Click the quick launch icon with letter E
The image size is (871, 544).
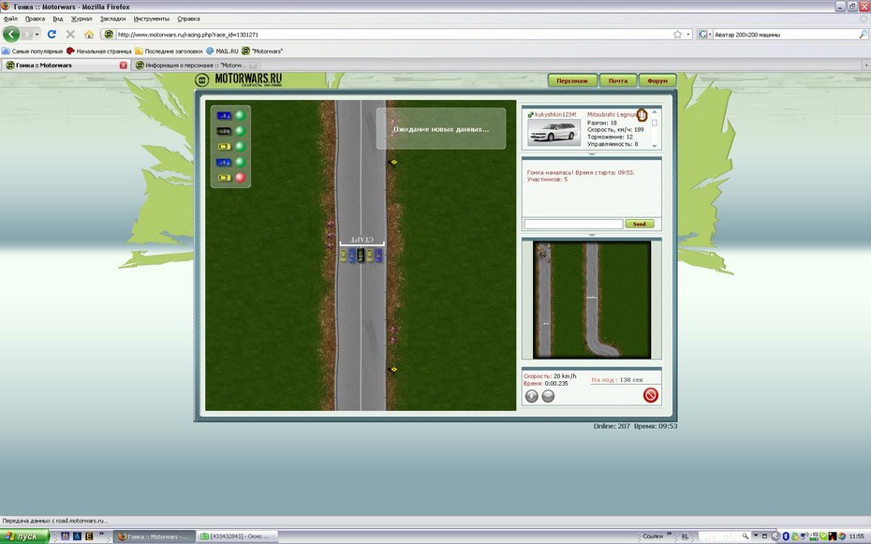89,537
